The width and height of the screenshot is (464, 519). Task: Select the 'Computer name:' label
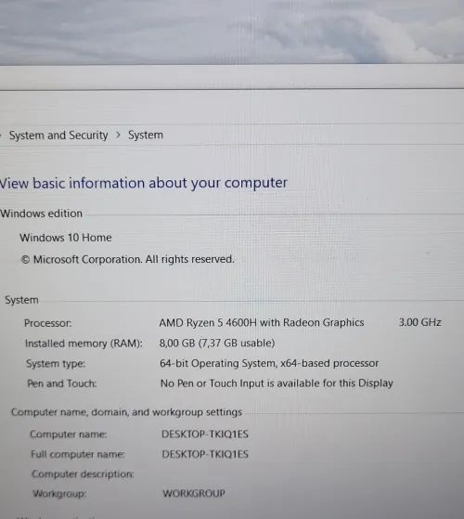click(x=69, y=435)
